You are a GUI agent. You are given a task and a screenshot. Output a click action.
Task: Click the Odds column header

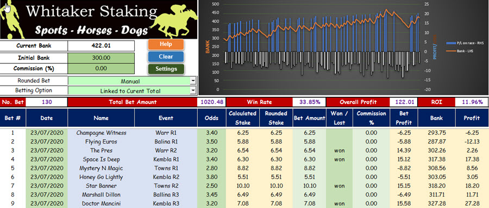point(211,118)
